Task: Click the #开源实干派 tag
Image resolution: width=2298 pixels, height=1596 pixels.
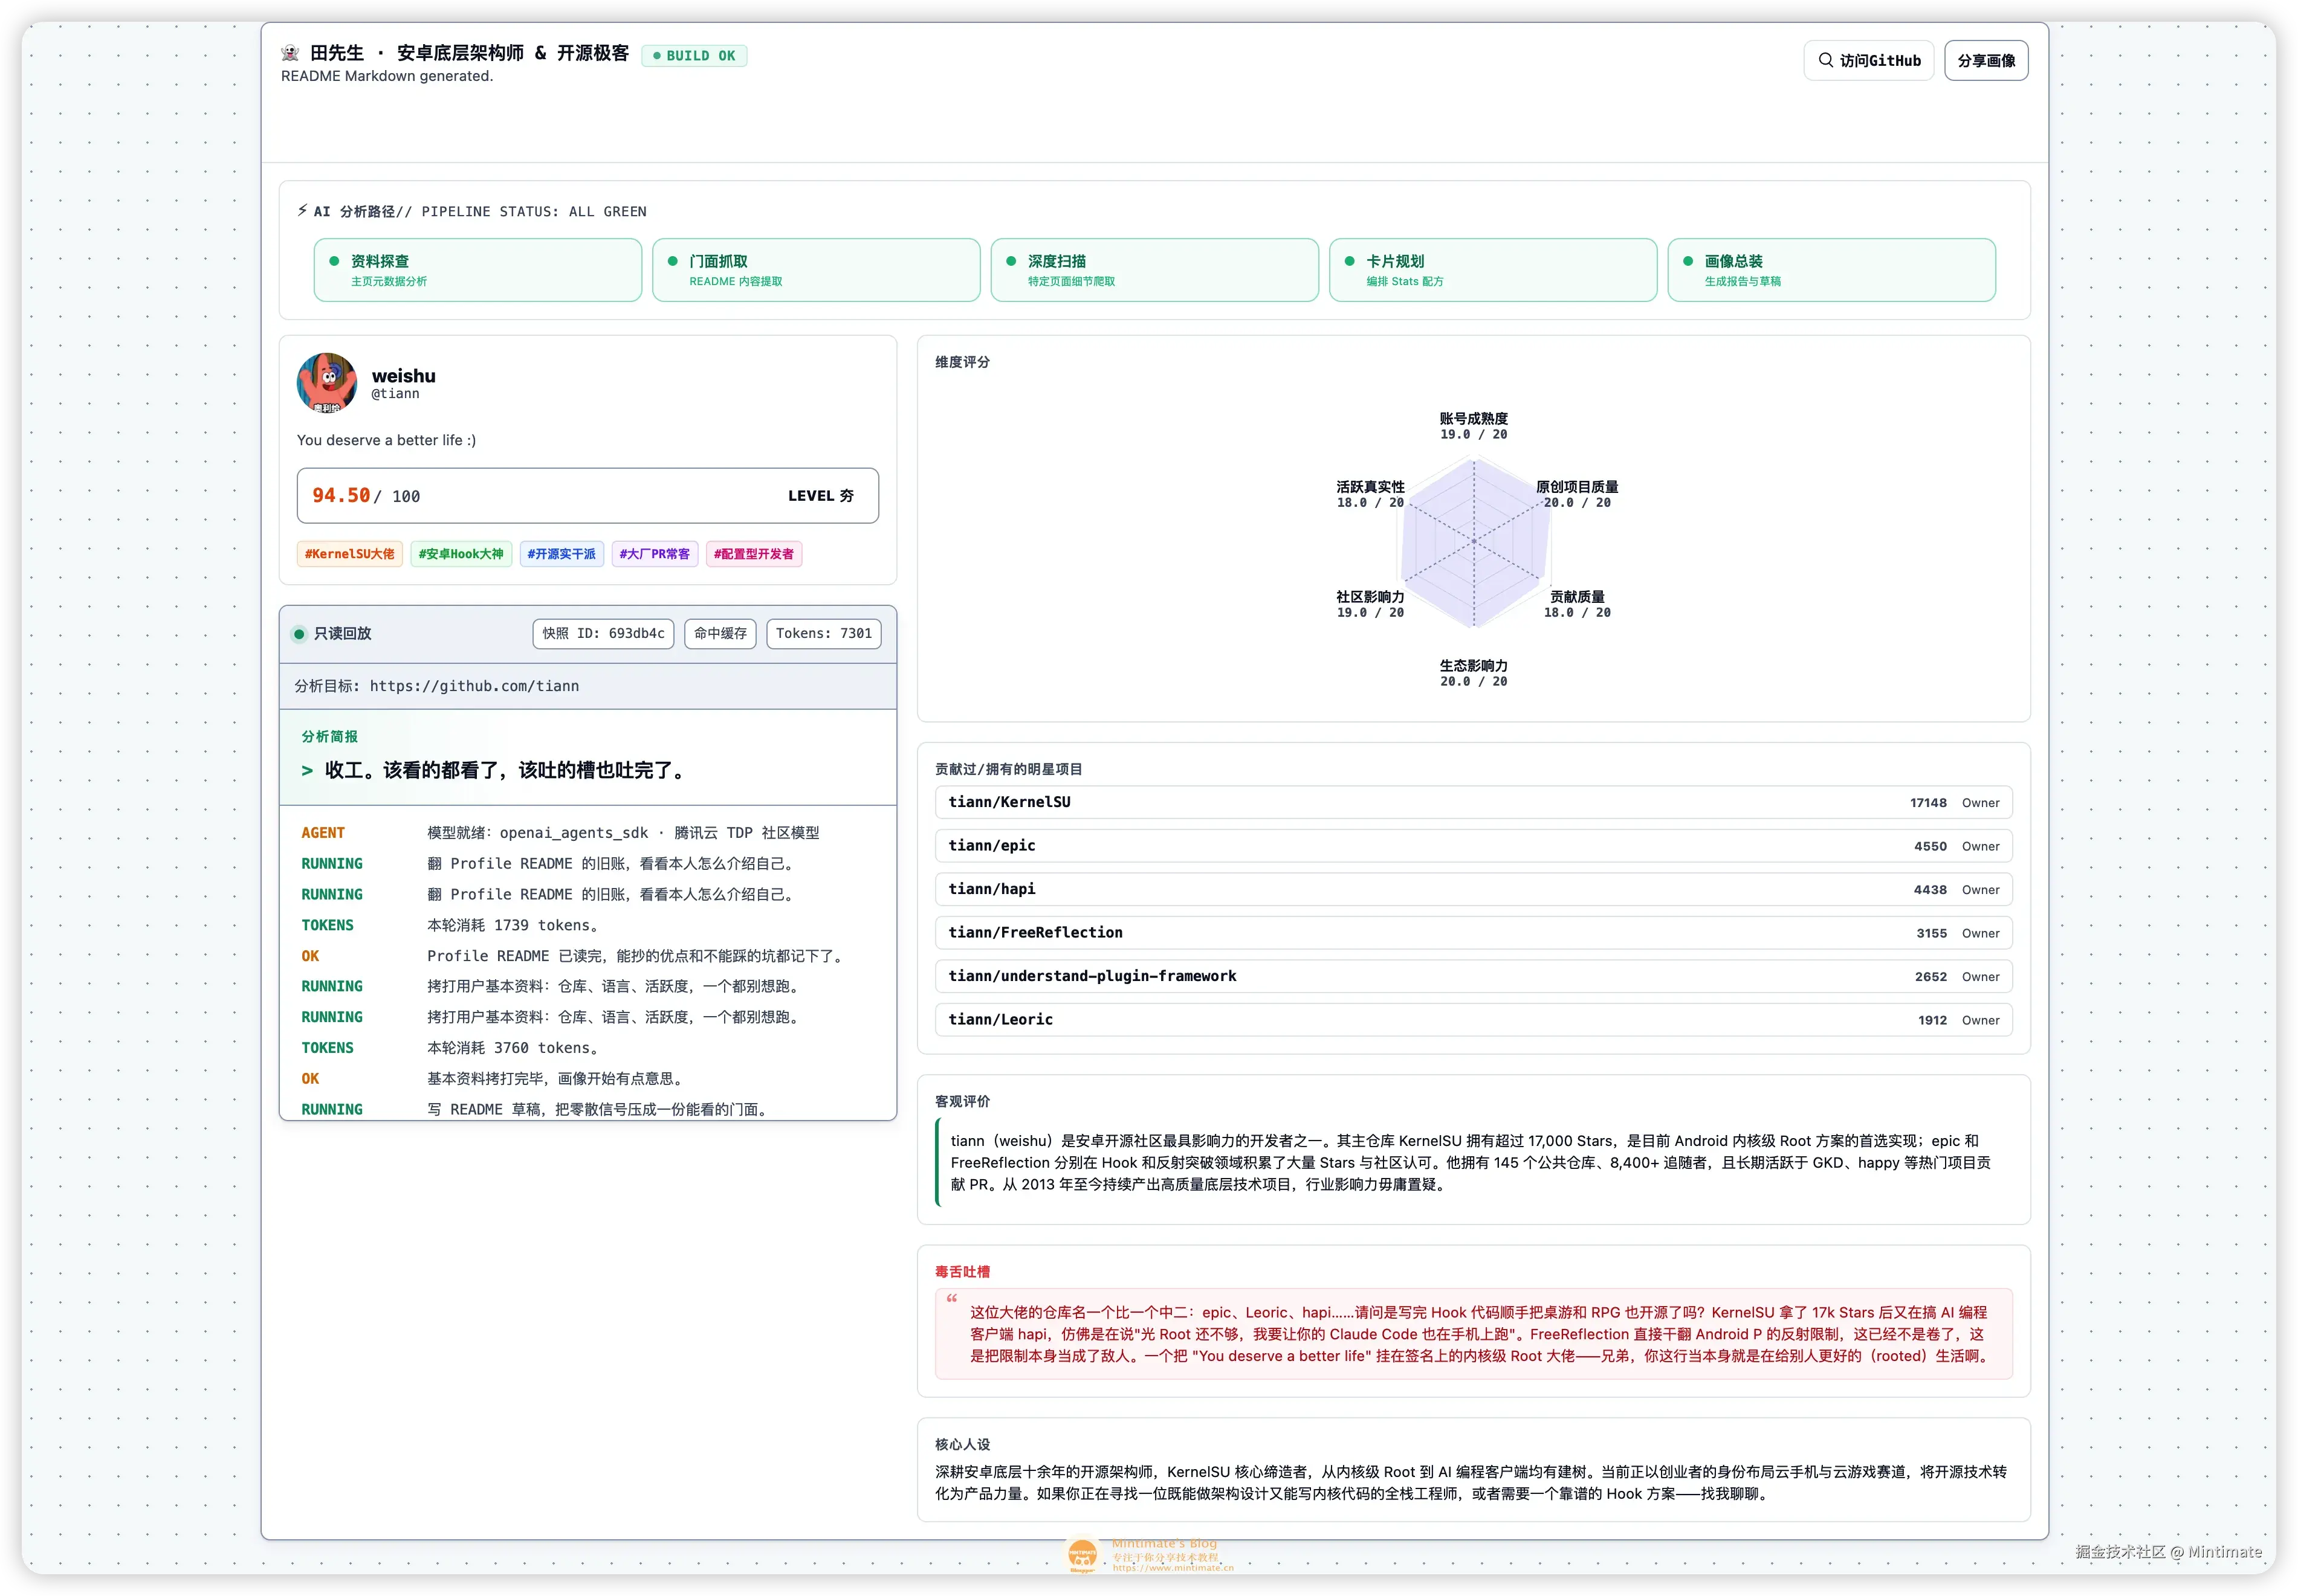Action: (x=562, y=554)
